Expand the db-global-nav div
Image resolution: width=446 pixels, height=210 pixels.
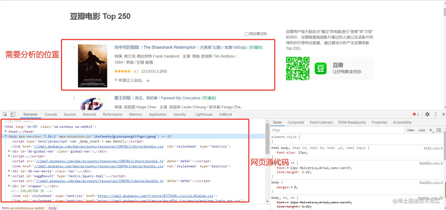9,151
